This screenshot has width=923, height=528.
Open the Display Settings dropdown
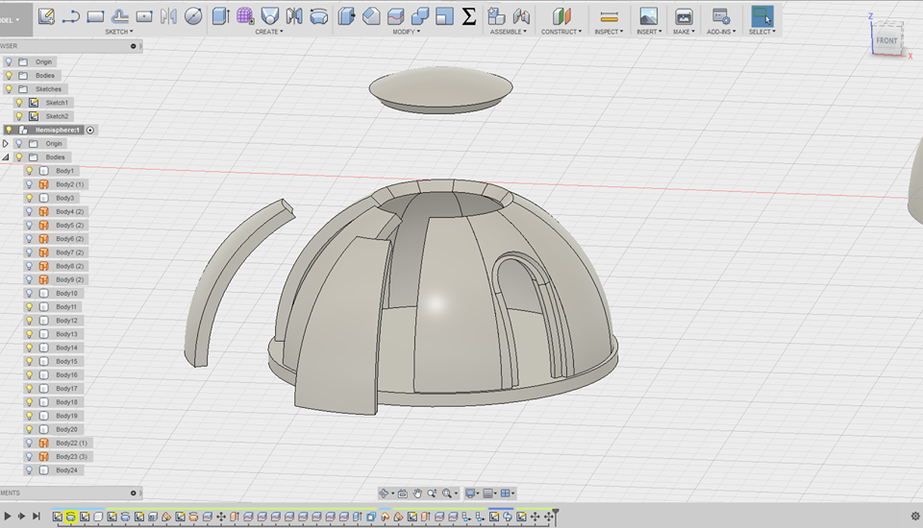tap(472, 493)
